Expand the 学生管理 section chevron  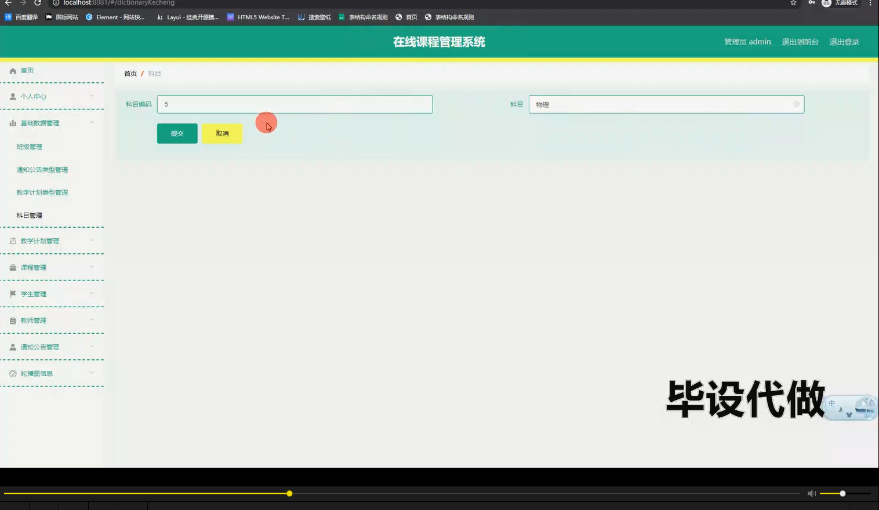pos(91,293)
